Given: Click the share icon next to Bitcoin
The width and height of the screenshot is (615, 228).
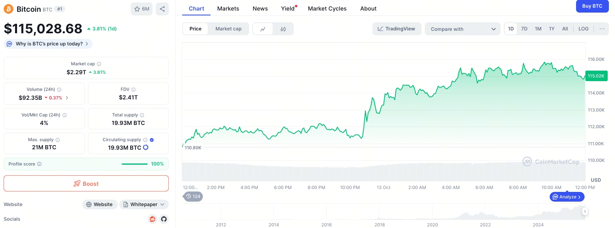Looking at the screenshot, I should pos(162,9).
